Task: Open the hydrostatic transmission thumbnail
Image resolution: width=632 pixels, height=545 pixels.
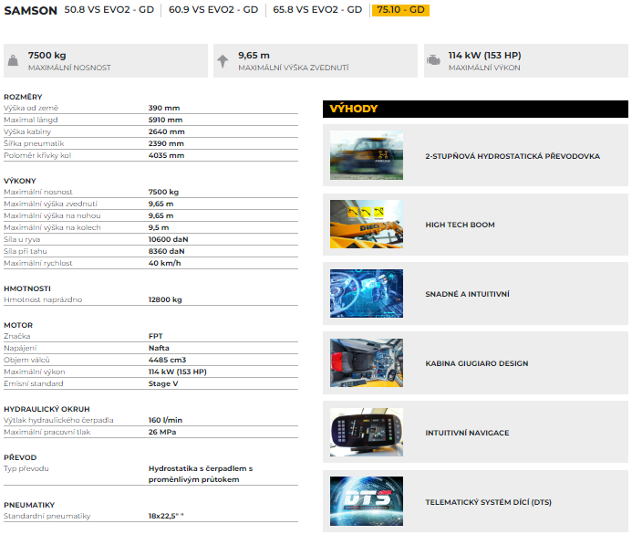Action: click(367, 155)
